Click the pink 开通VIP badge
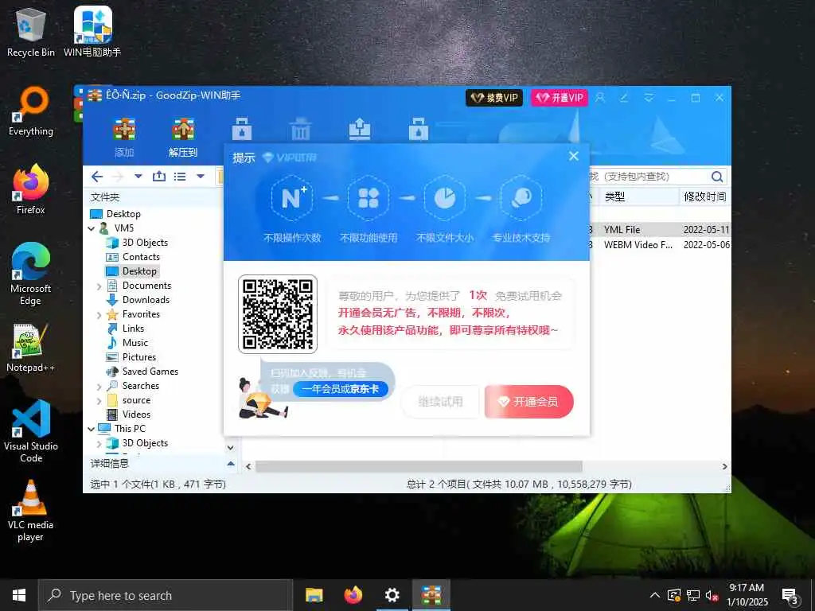This screenshot has width=815, height=611. tap(560, 98)
